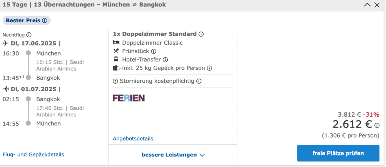Click the Nachtflug info icon
This screenshot has width=386, height=167.
pos(29,35)
